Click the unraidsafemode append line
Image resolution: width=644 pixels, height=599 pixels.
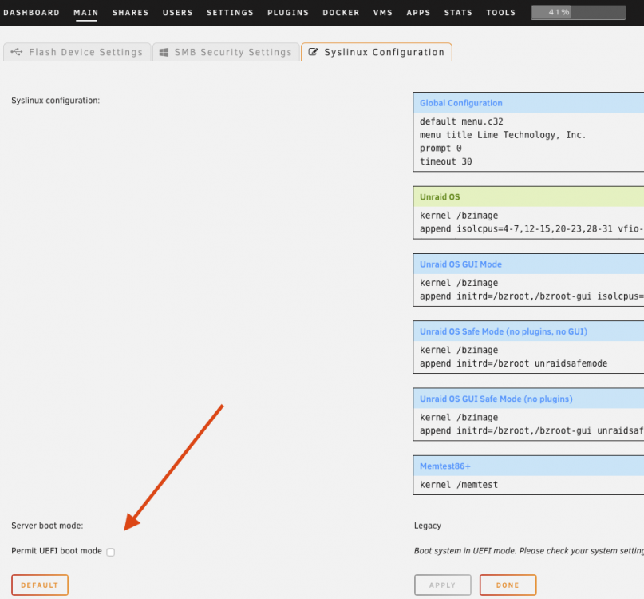pyautogui.click(x=513, y=363)
